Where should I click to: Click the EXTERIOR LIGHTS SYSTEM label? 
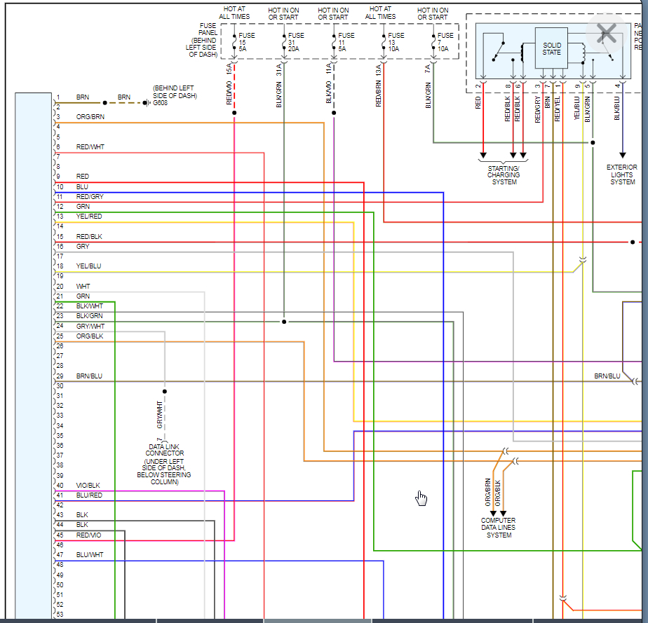[x=622, y=174]
